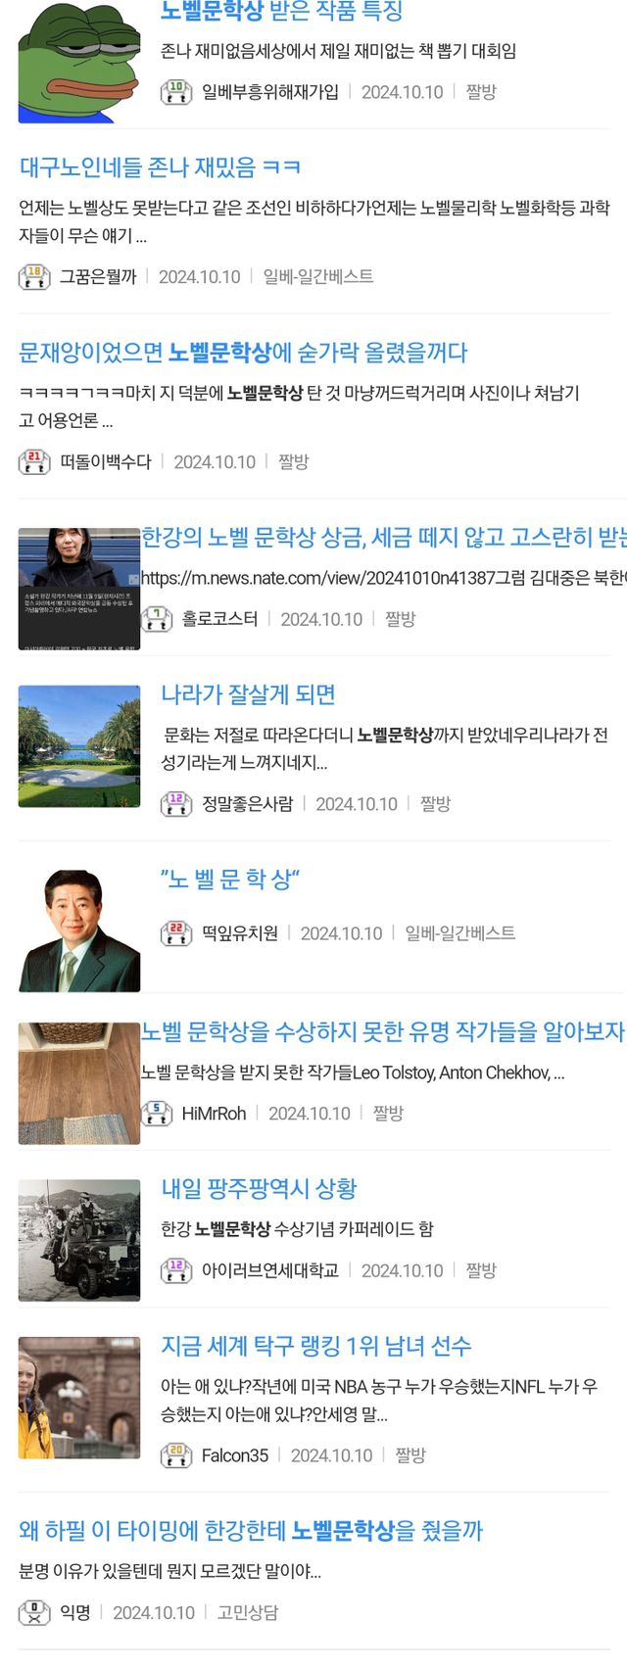Viewport: 627px width, 1668px height.
Task: Click level 18 badge beside 그꿈은뭘까
Action: coord(34,276)
